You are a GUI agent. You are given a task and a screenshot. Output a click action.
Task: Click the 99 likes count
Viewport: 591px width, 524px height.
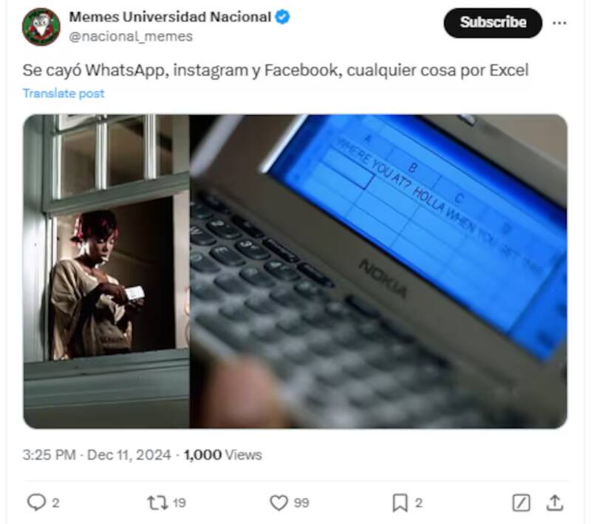click(x=301, y=503)
